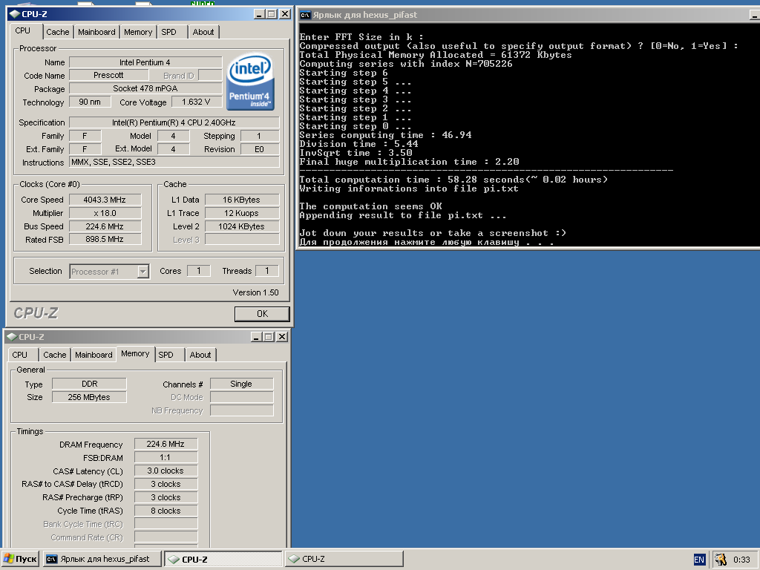Click the CPU-Z icon in the lower window title bar
The image size is (760, 570).
(12, 337)
